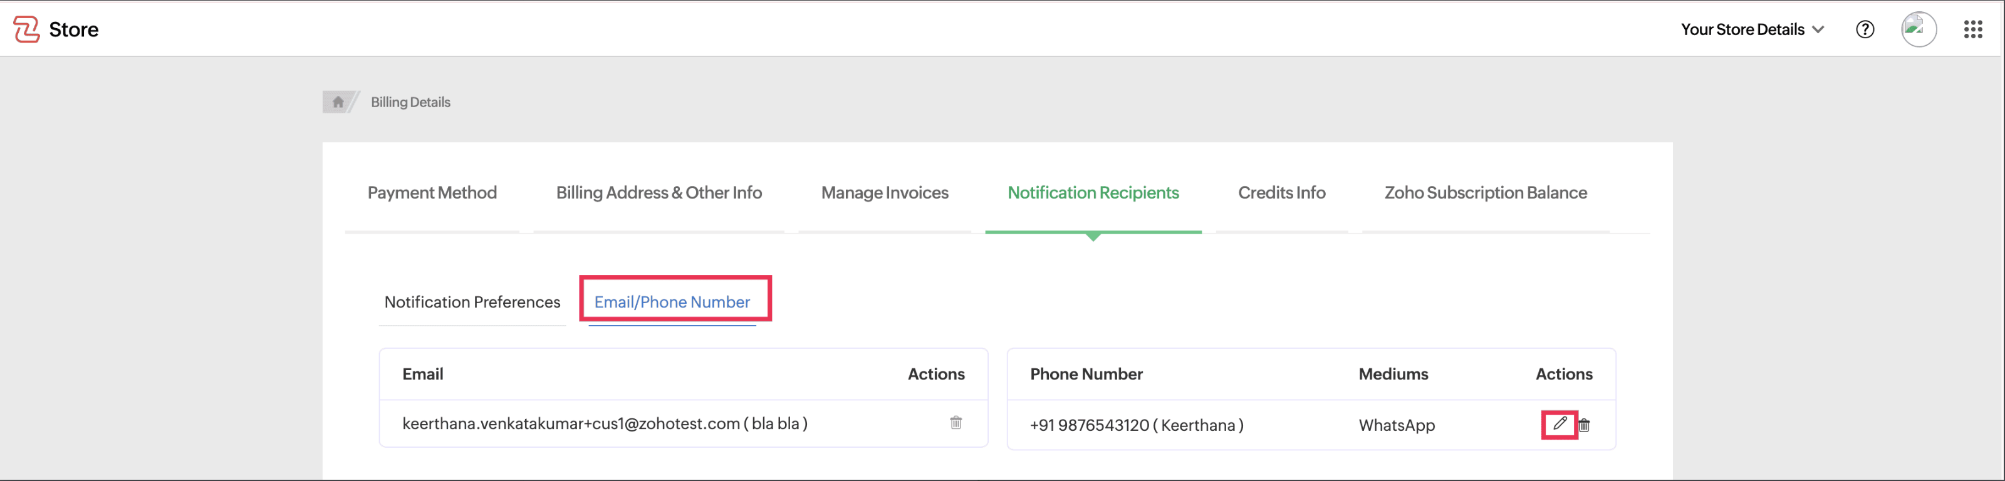The height and width of the screenshot is (481, 2005).
Task: Open Zoho Subscription Balance tab
Action: tap(1485, 193)
